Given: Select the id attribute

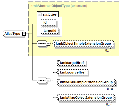Looking at the screenshot, I should [x=49, y=22].
